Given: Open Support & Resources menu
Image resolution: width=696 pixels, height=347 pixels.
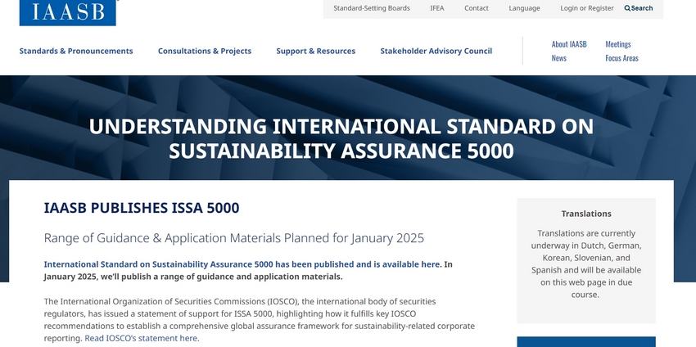Looking at the screenshot, I should tap(315, 51).
